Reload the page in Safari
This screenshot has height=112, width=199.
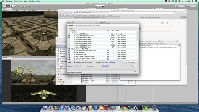(174, 13)
